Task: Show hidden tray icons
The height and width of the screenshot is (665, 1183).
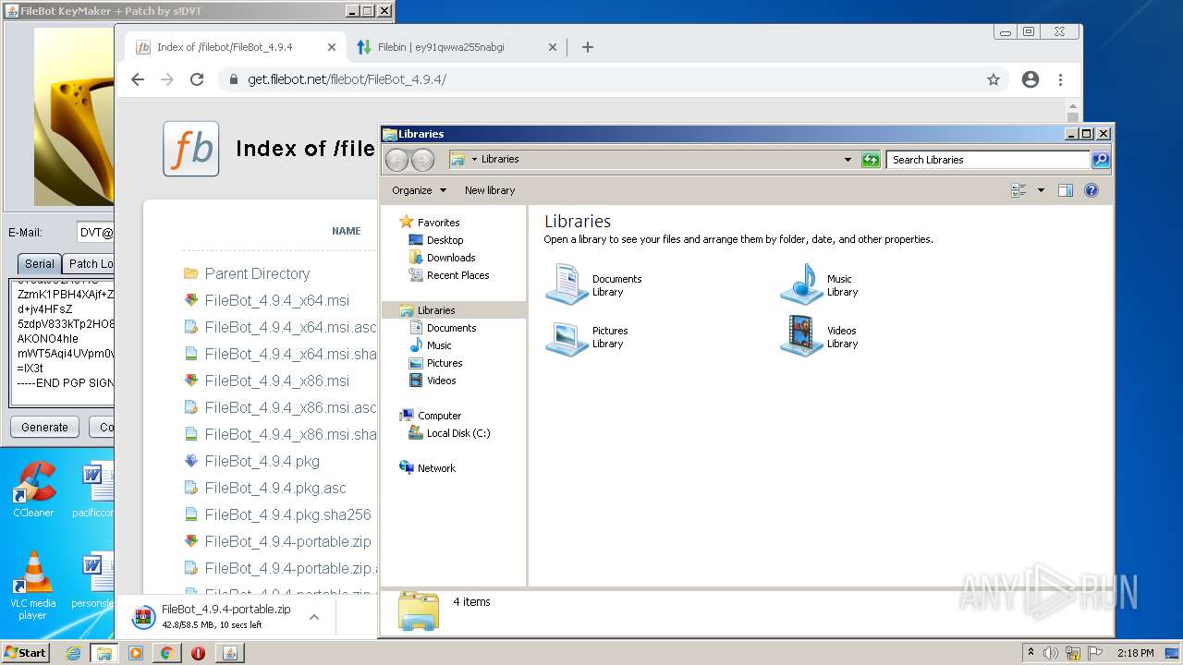Action: pyautogui.click(x=1031, y=653)
